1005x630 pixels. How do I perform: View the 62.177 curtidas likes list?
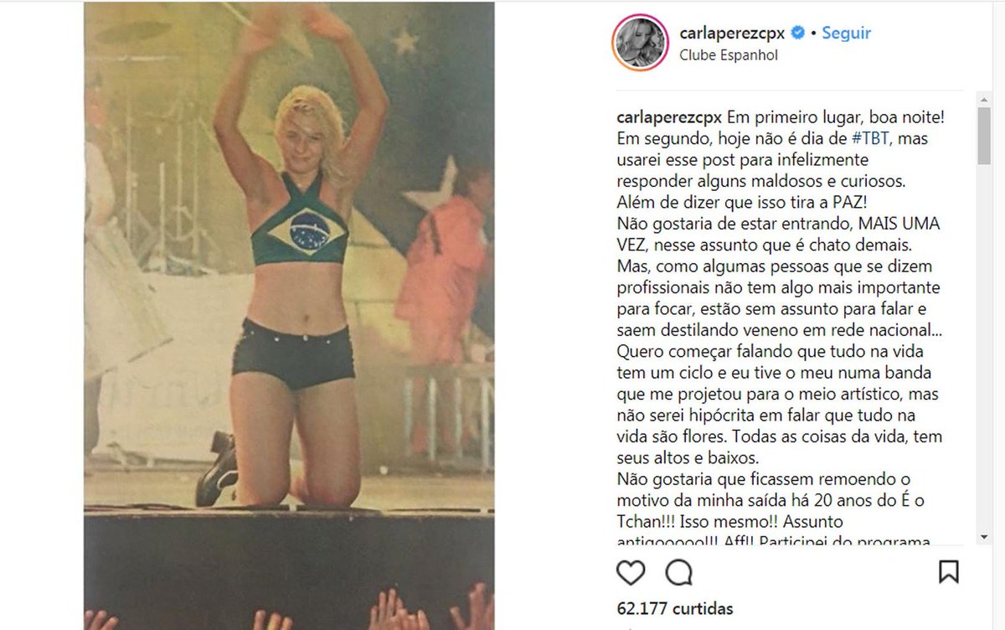(x=675, y=608)
